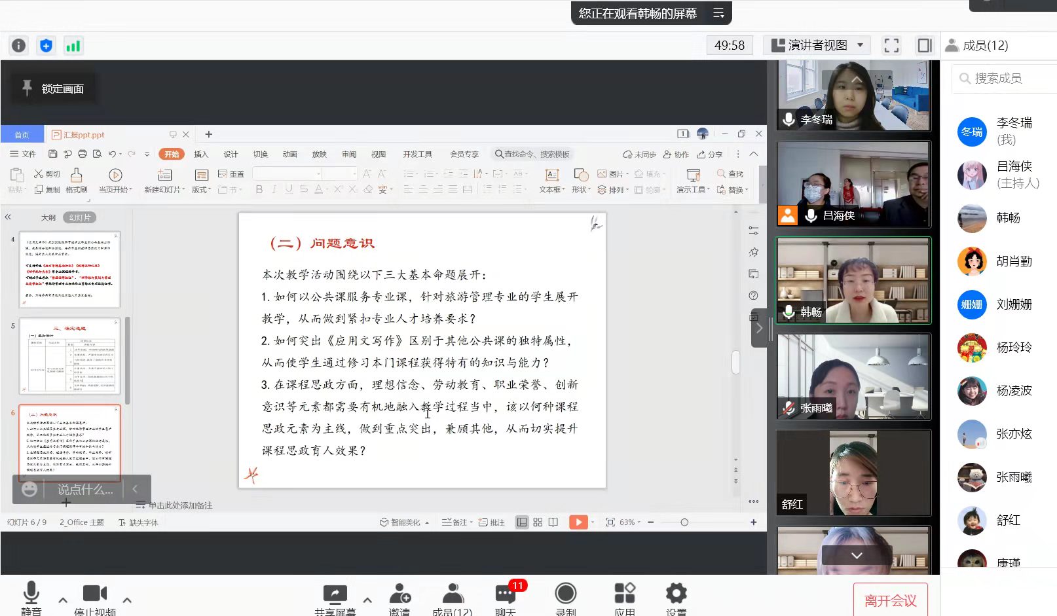Click the 离开会议 leave meeting button

(890, 600)
